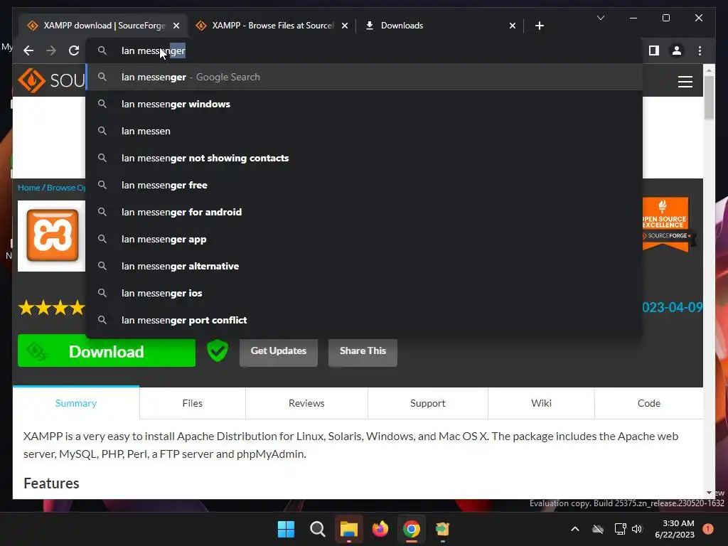This screenshot has width=728, height=546.
Task: Click the Open Source Excellence badge
Action: [665, 224]
